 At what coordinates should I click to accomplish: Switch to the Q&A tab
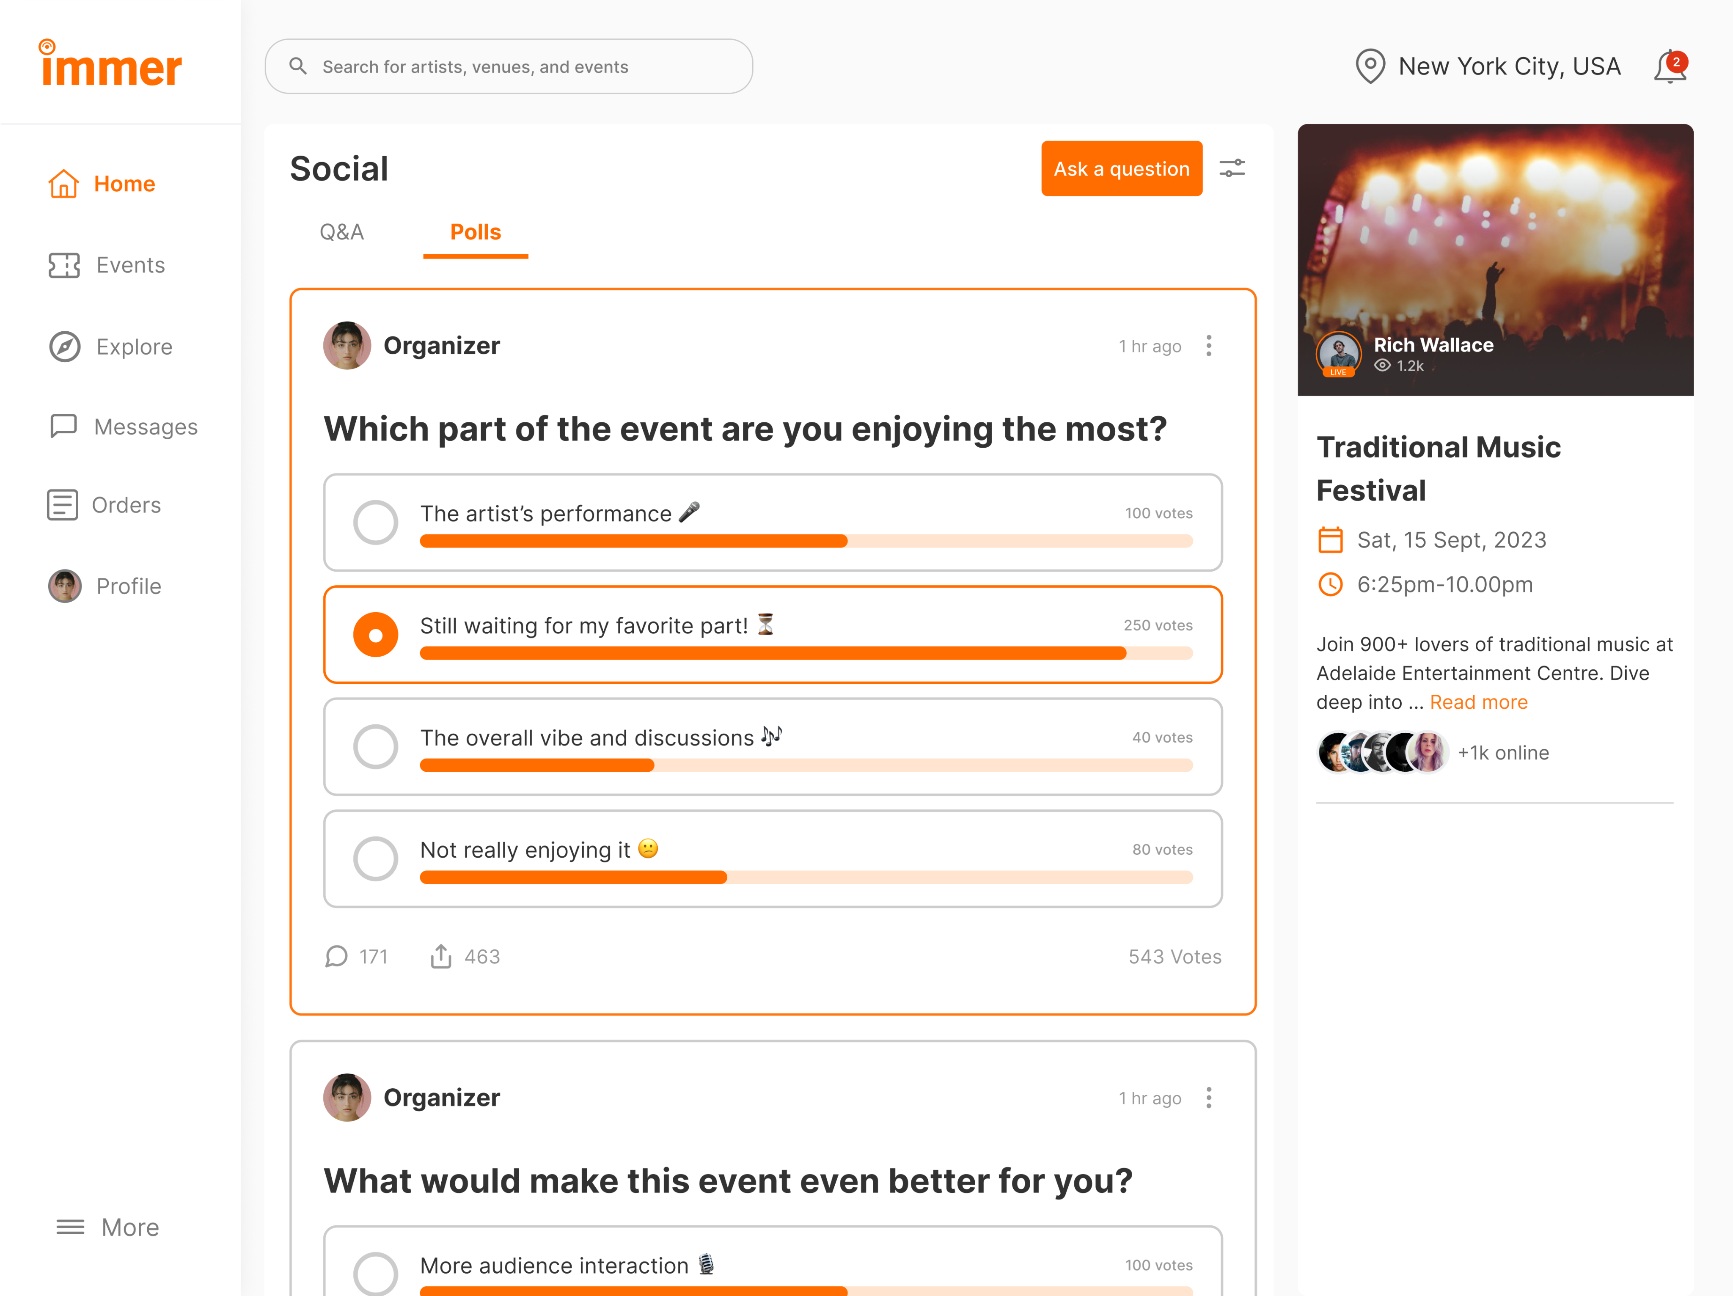[x=341, y=233]
